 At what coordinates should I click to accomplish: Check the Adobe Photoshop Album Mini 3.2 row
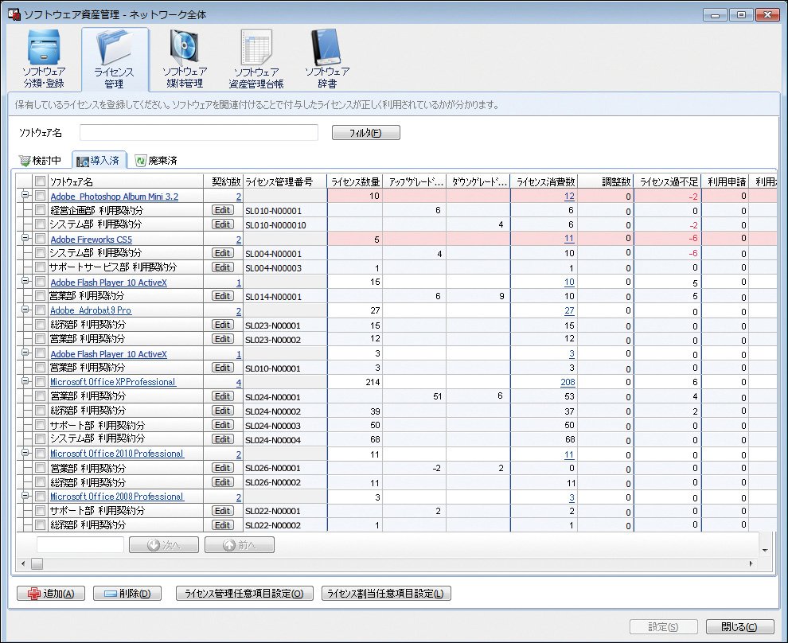pos(41,196)
